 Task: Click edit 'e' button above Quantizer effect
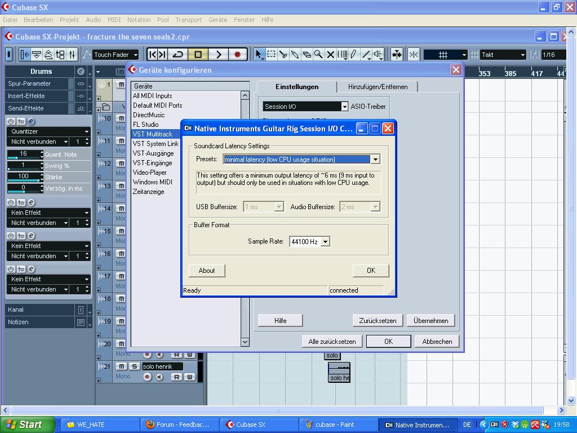coord(32,121)
